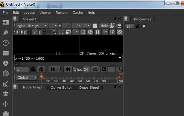Expand the viewer info bar white arrow
Viewport: 184px width, 116px height.
[120, 58]
